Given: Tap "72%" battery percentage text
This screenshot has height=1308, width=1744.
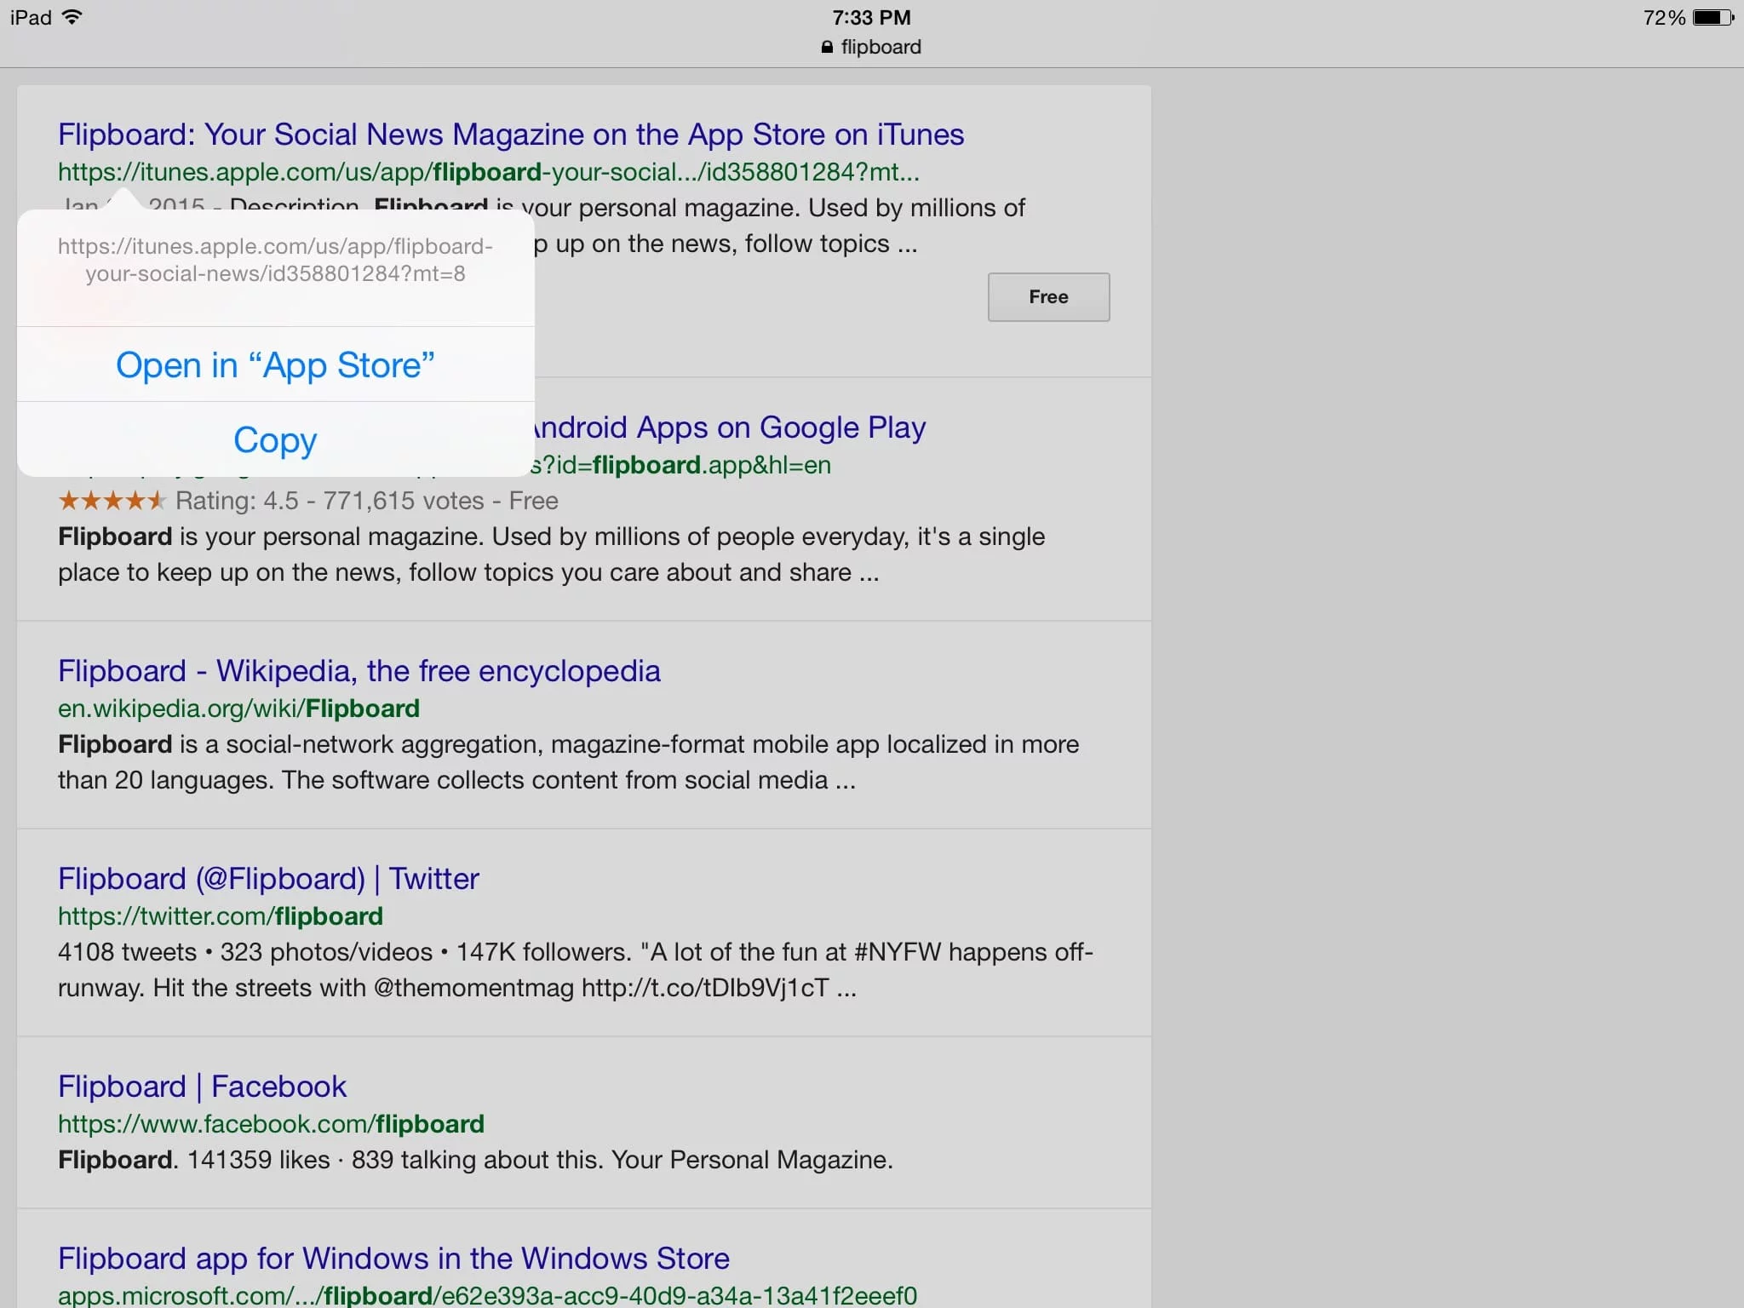Looking at the screenshot, I should pos(1664,18).
